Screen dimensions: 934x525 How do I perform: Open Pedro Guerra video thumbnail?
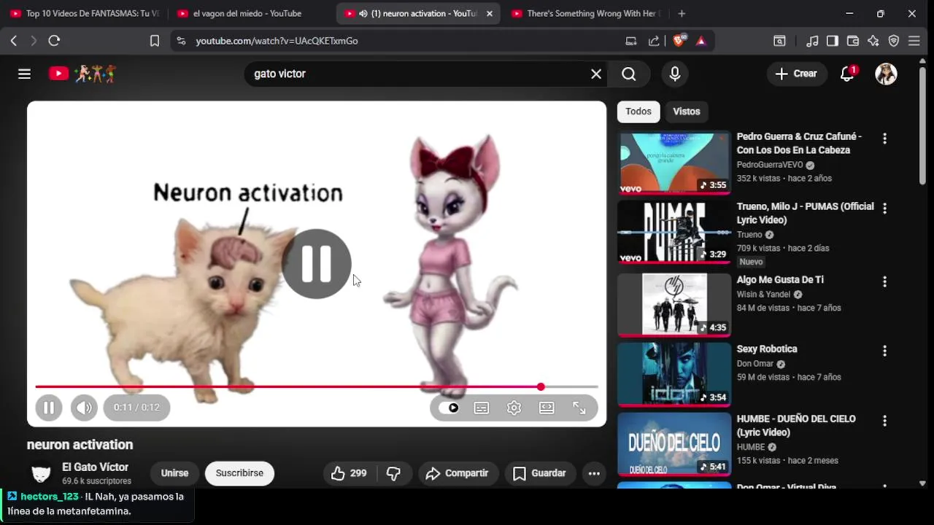pos(674,163)
